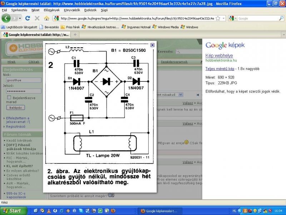
Task: Open NYÁK készítés kérdései topic
Action: [x=24, y=153]
